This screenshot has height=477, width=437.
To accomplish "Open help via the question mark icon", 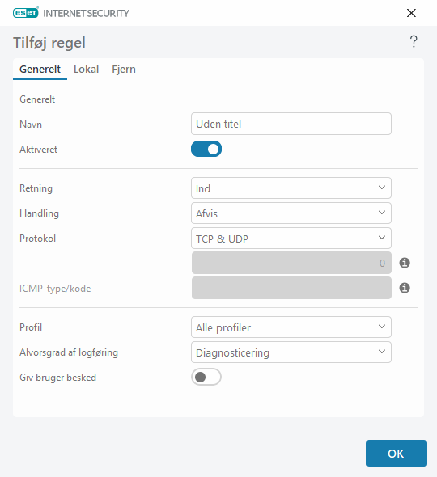I will 414,42.
